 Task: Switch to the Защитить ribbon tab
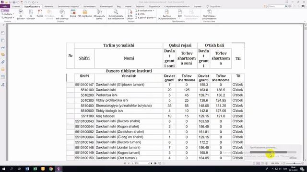(x=140, y=6)
